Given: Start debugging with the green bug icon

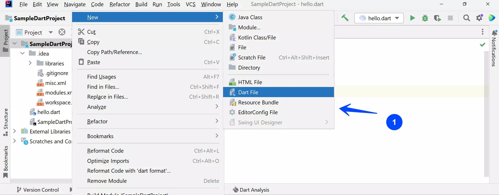Looking at the screenshot, I should pos(425,18).
